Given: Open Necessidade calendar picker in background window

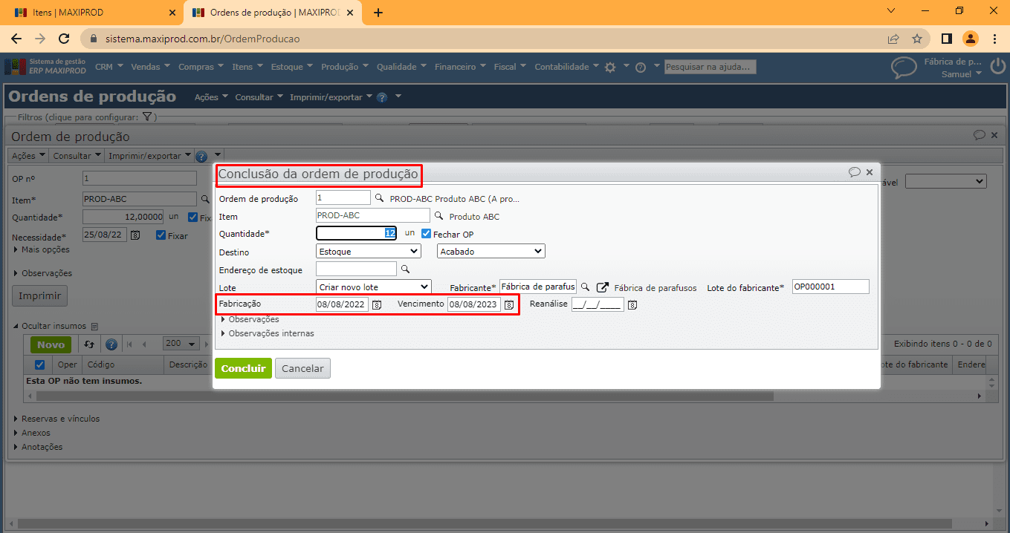Looking at the screenshot, I should (135, 235).
